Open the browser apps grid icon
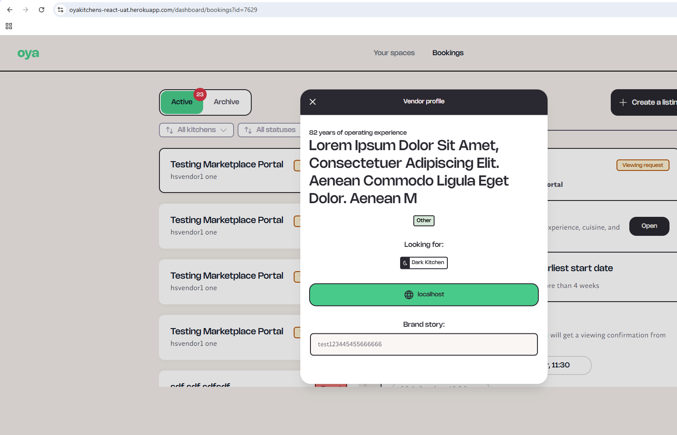Viewport: 677px width, 435px height. pos(8,26)
